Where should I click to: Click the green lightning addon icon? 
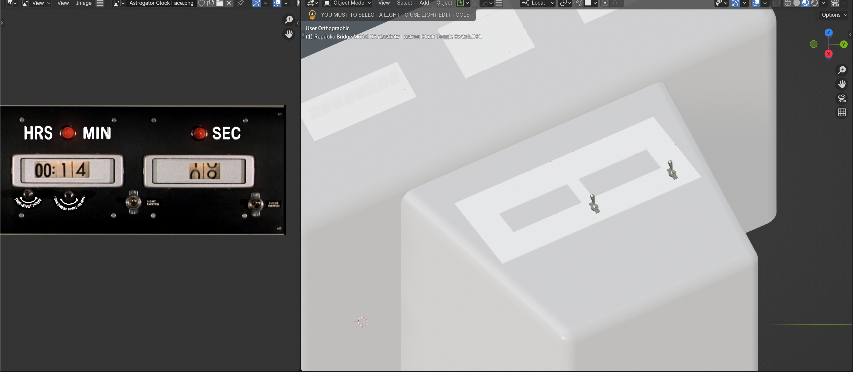pyautogui.click(x=460, y=3)
